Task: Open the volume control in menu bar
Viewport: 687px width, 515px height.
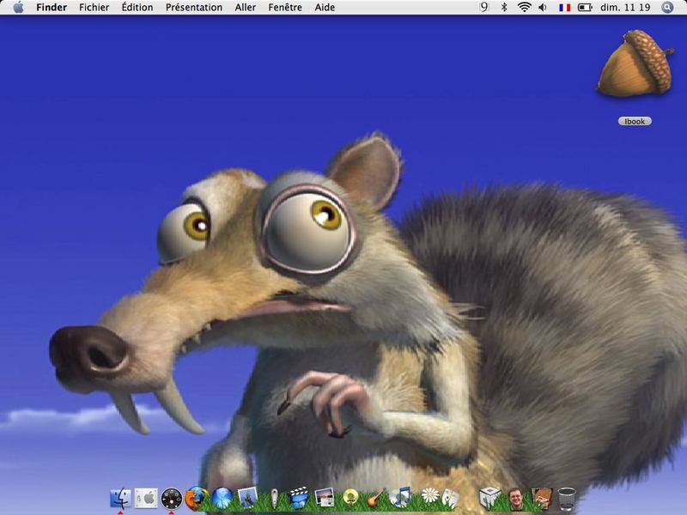Action: point(543,7)
